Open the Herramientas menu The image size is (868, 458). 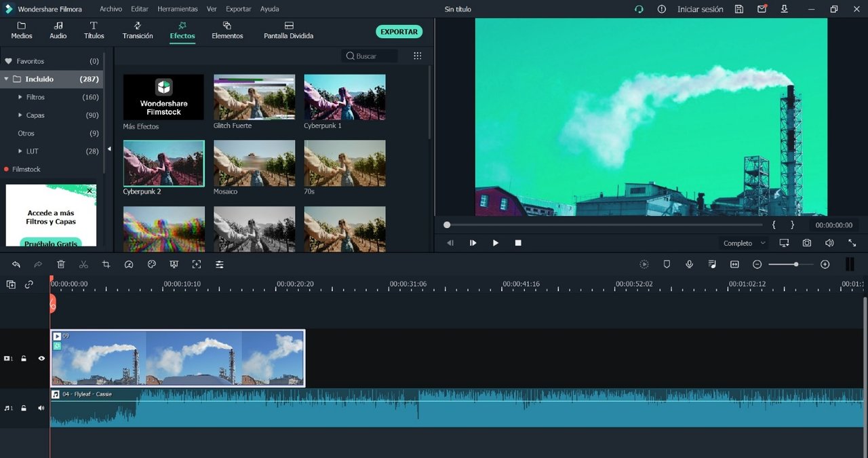178,9
